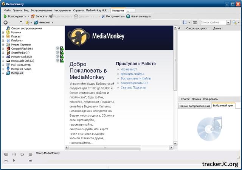
Task: Expand the Музыка tree node
Action: [3, 32]
